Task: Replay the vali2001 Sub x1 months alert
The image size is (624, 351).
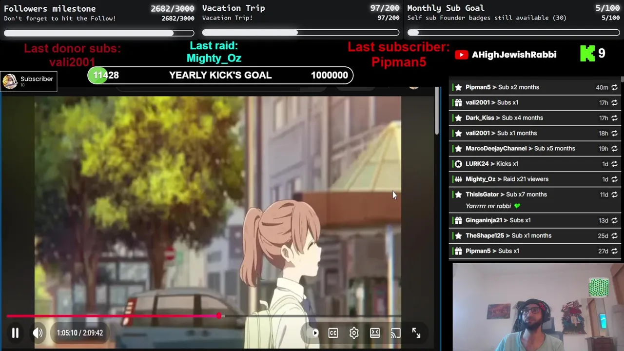Action: click(x=614, y=133)
